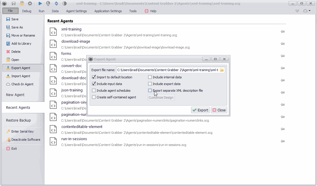Click the floppy disk save icon in the toolbar

click(14, 3)
